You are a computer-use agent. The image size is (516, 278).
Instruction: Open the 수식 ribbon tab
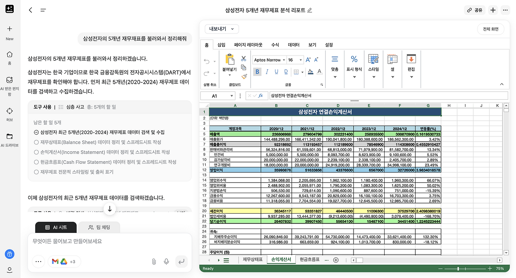click(x=275, y=45)
